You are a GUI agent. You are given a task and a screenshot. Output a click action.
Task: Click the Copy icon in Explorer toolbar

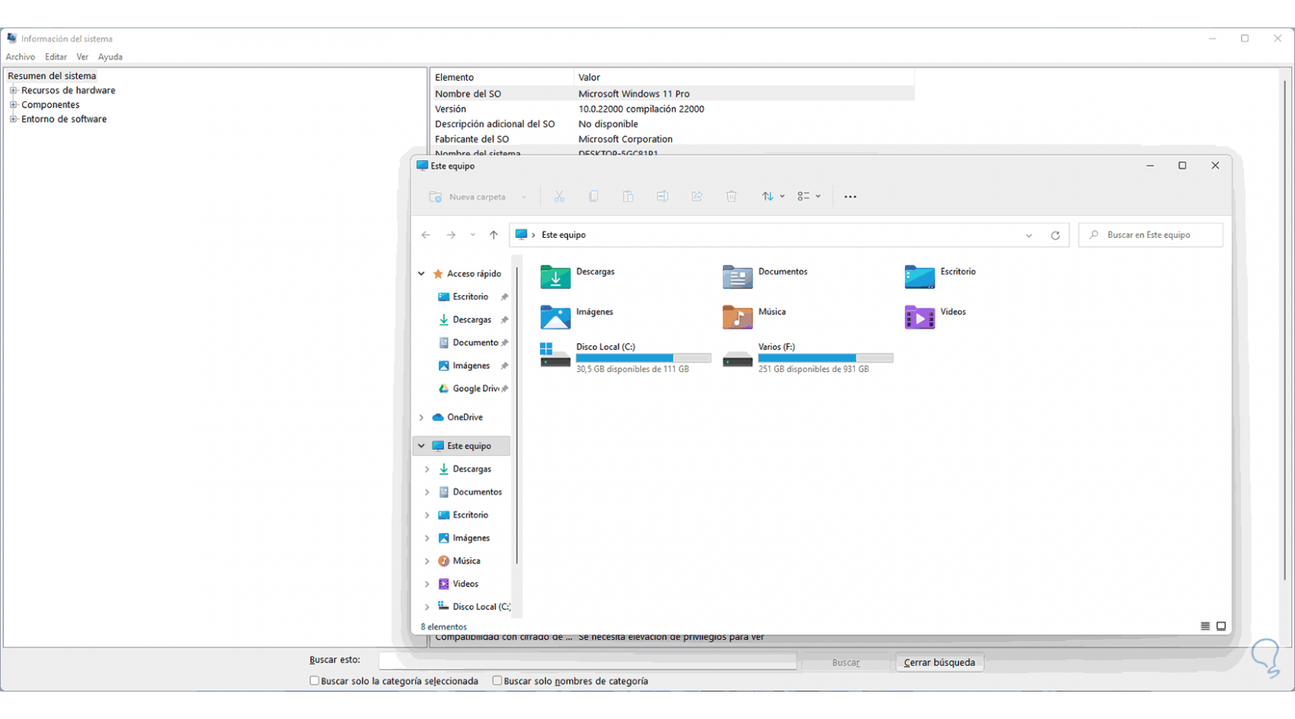tap(593, 197)
